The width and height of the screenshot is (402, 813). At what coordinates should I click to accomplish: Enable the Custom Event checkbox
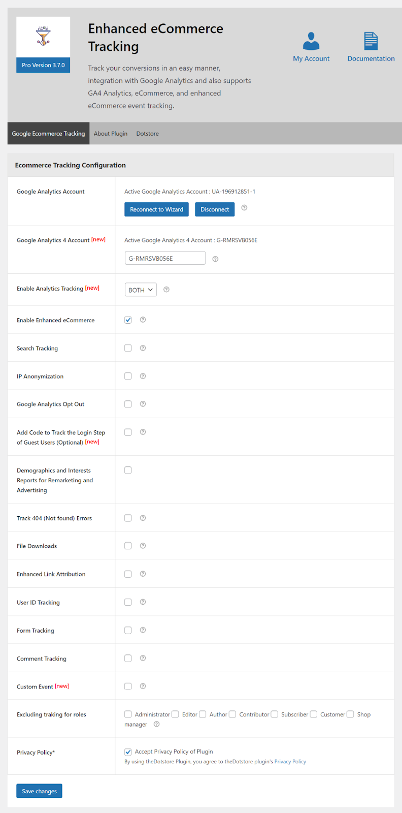[128, 686]
